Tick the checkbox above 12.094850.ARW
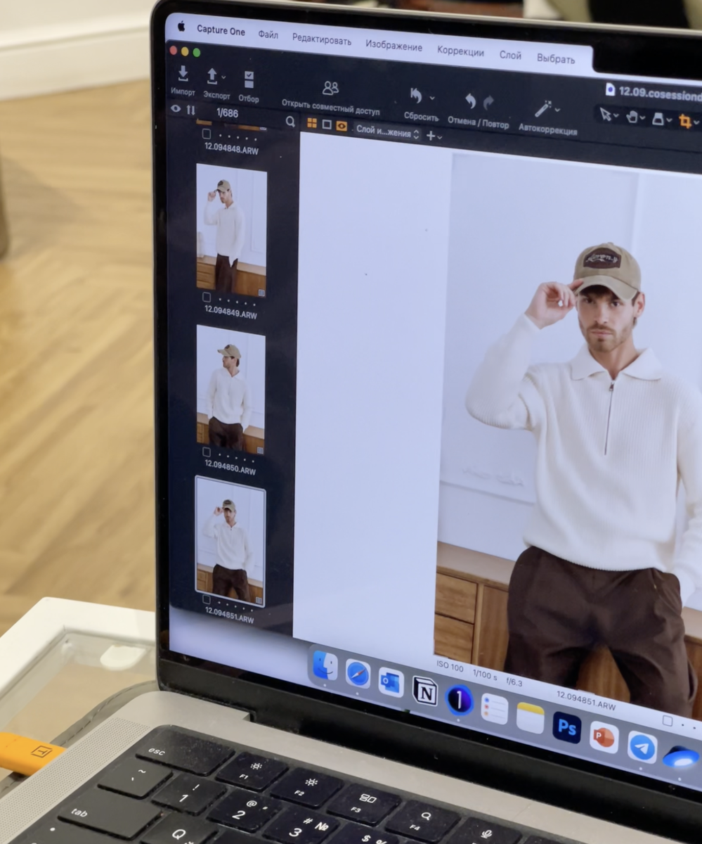This screenshot has width=702, height=844. 206,452
